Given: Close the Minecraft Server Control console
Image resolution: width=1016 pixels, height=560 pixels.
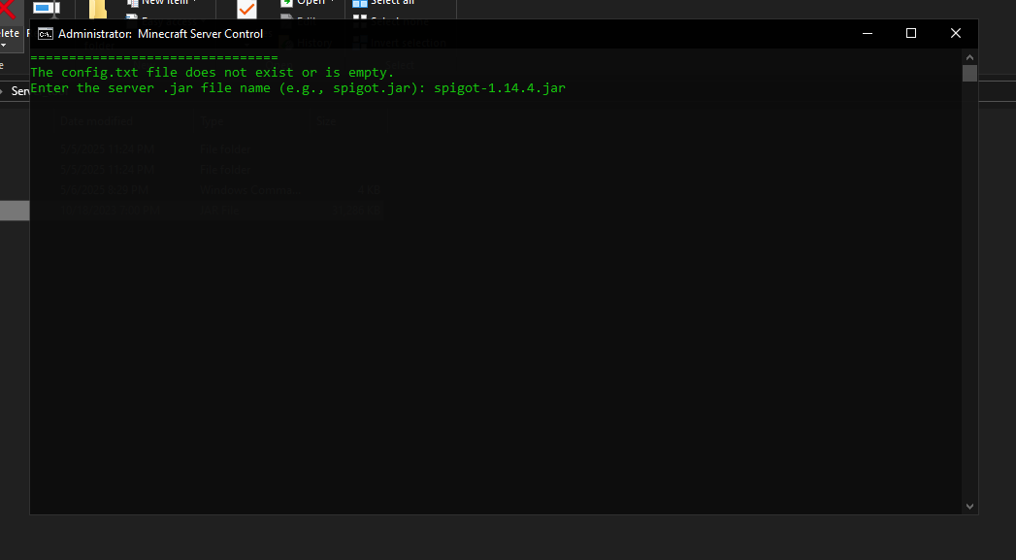Looking at the screenshot, I should [x=956, y=34].
